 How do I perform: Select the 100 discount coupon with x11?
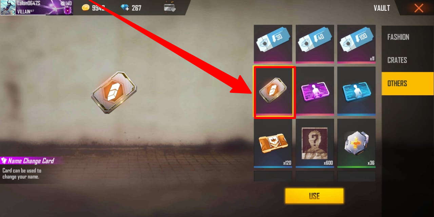click(x=356, y=44)
